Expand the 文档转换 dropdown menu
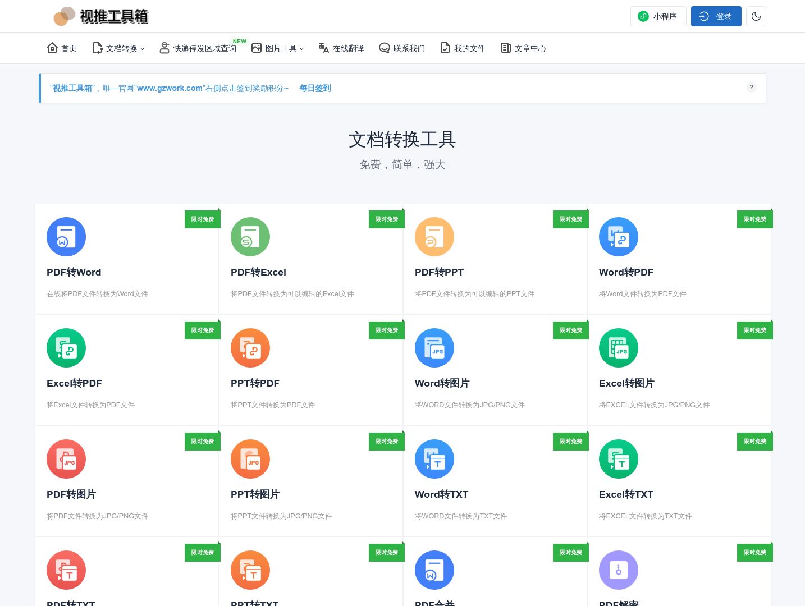The height and width of the screenshot is (606, 805). click(x=118, y=48)
